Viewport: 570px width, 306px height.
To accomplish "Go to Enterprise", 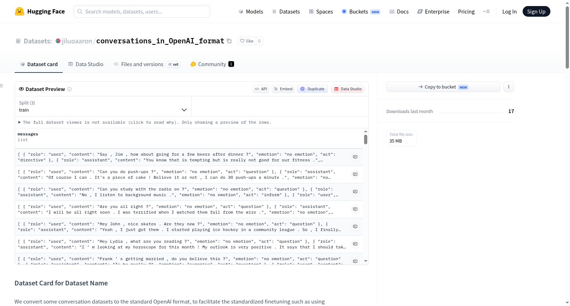I will click(x=433, y=11).
